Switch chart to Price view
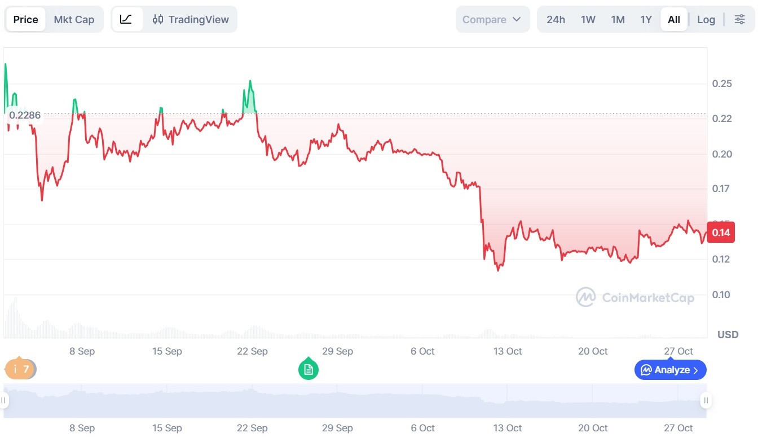758x437 pixels. point(26,20)
